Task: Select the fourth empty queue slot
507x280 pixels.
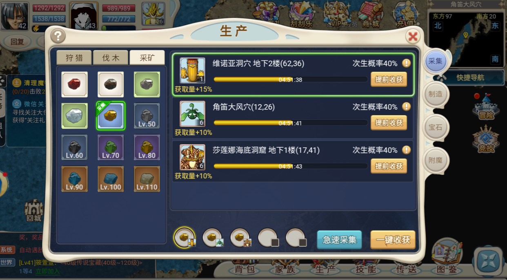Action: click(x=268, y=238)
